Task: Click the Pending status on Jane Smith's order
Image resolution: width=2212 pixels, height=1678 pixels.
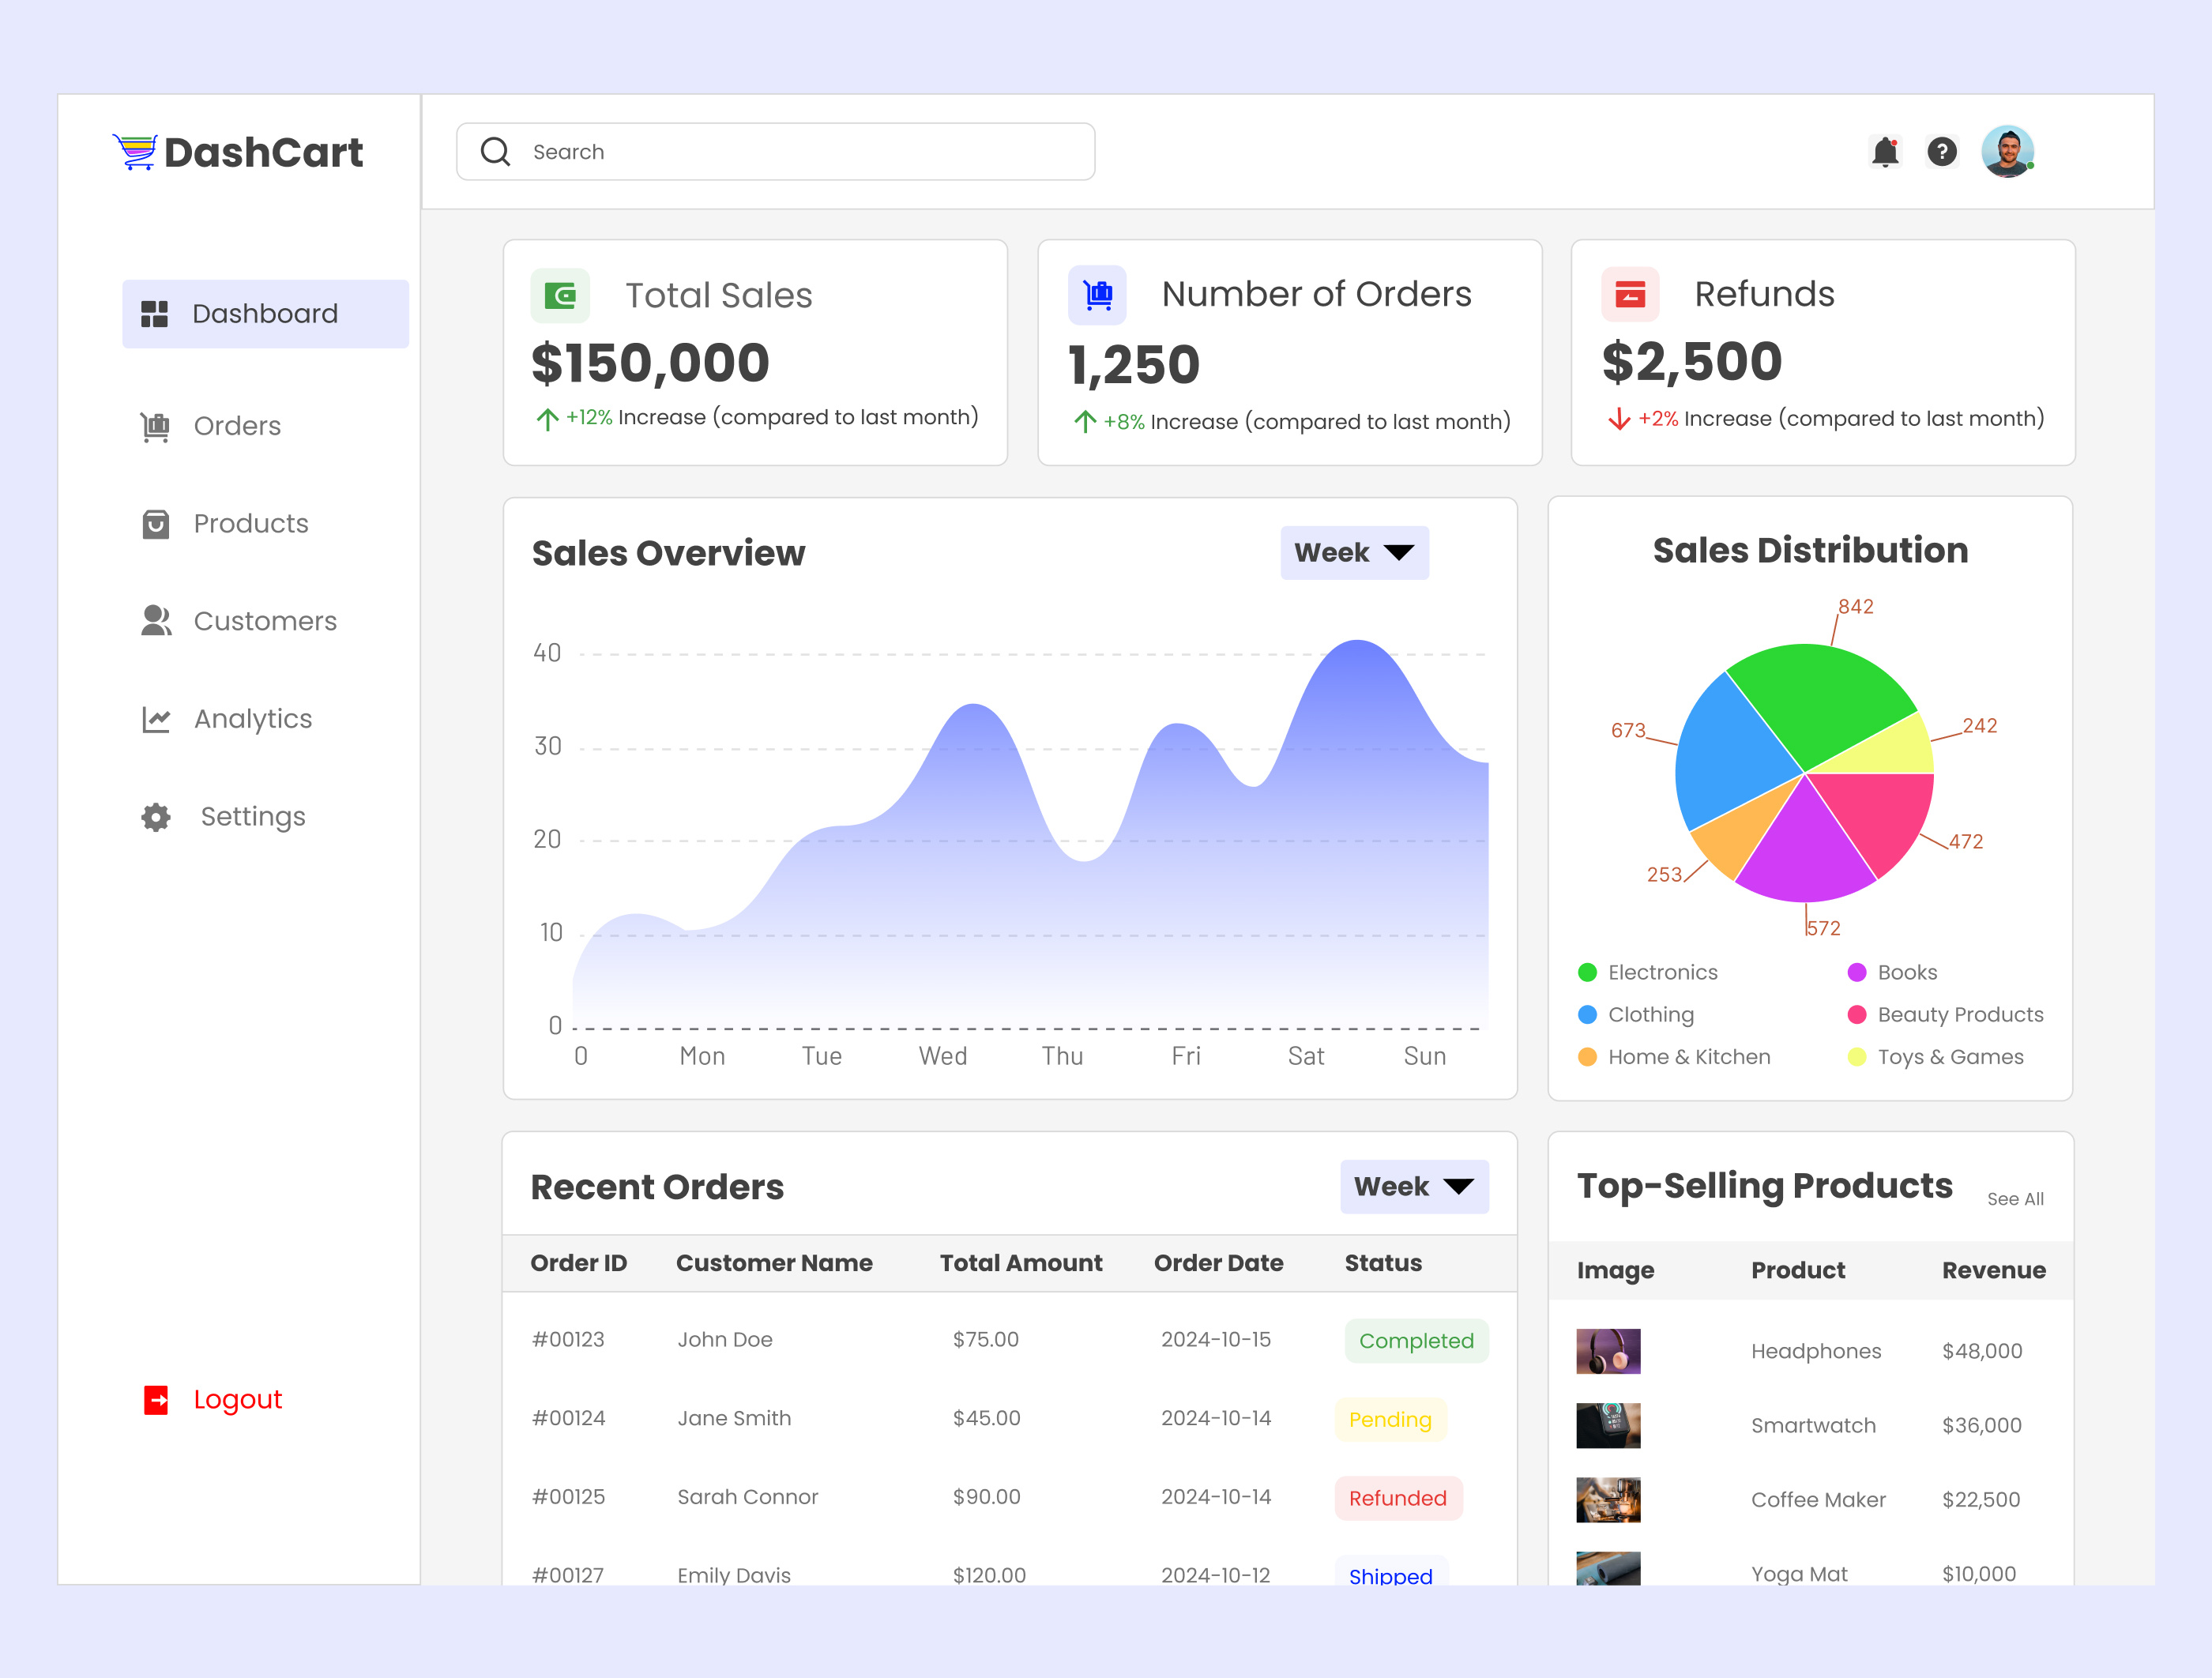Action: tap(1390, 1419)
